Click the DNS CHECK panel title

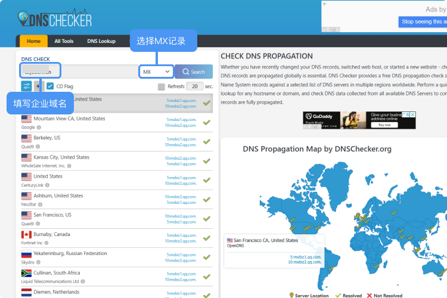coord(35,59)
